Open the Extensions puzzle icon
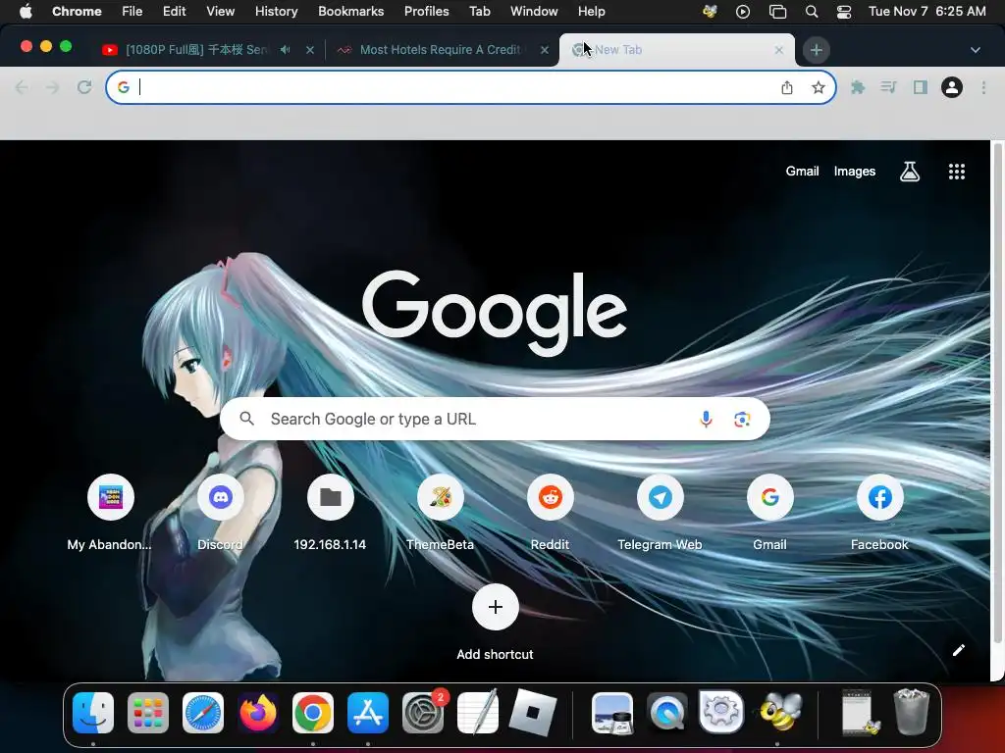This screenshot has width=1005, height=753. pos(858,87)
